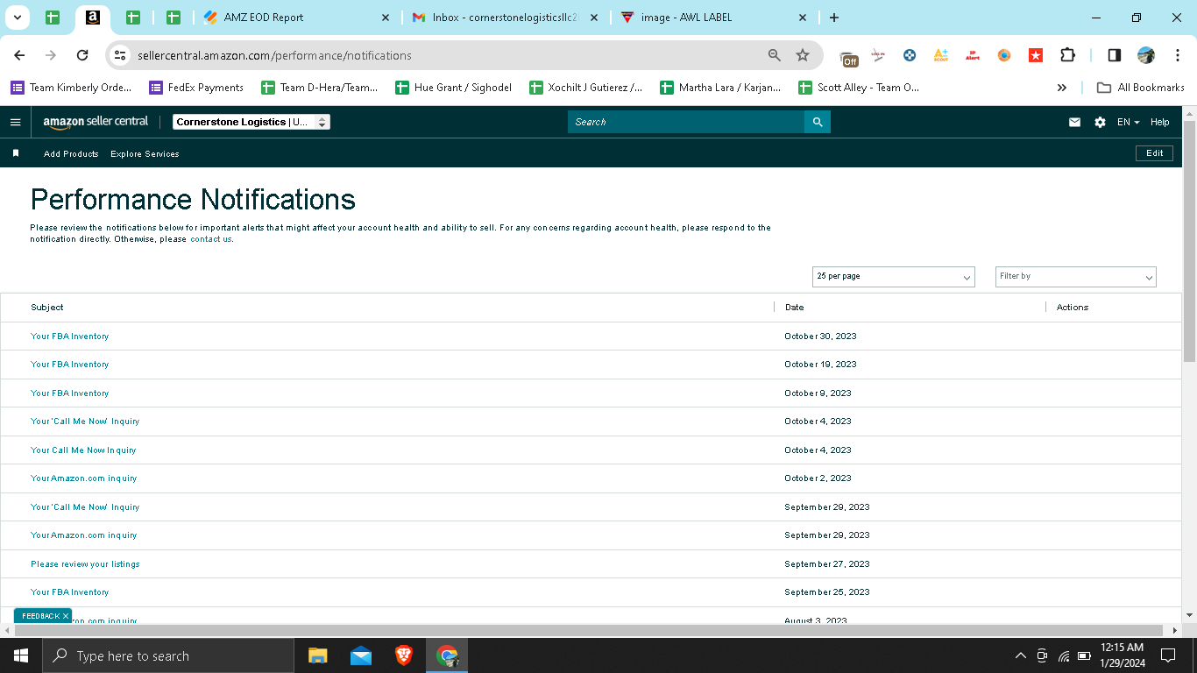Go back to the previous page
The image size is (1197, 673).
(19, 55)
